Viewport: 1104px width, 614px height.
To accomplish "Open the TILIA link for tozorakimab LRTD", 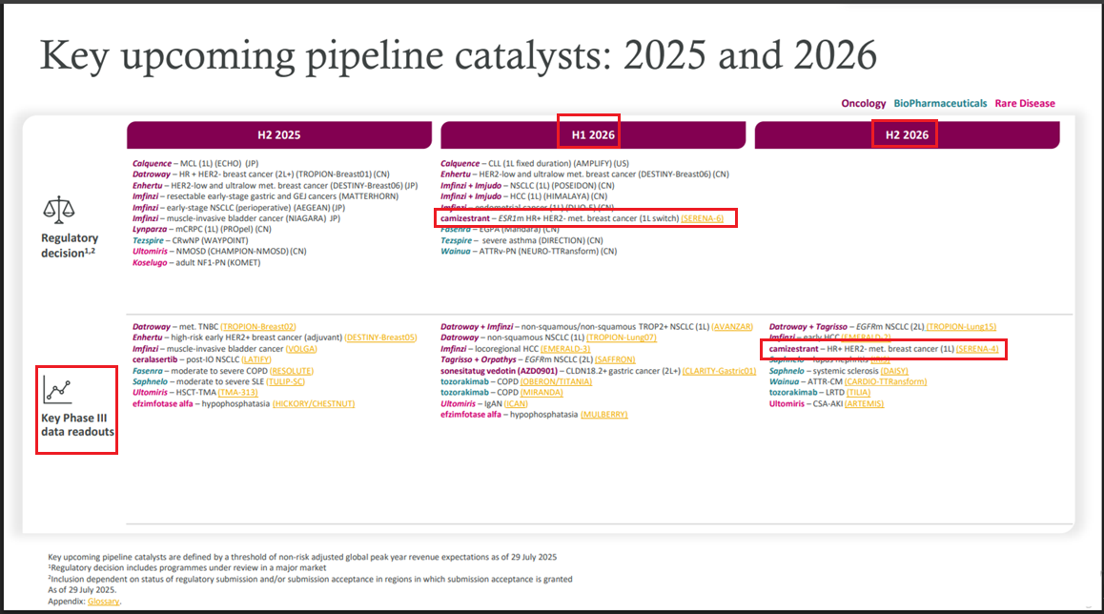I will (858, 392).
